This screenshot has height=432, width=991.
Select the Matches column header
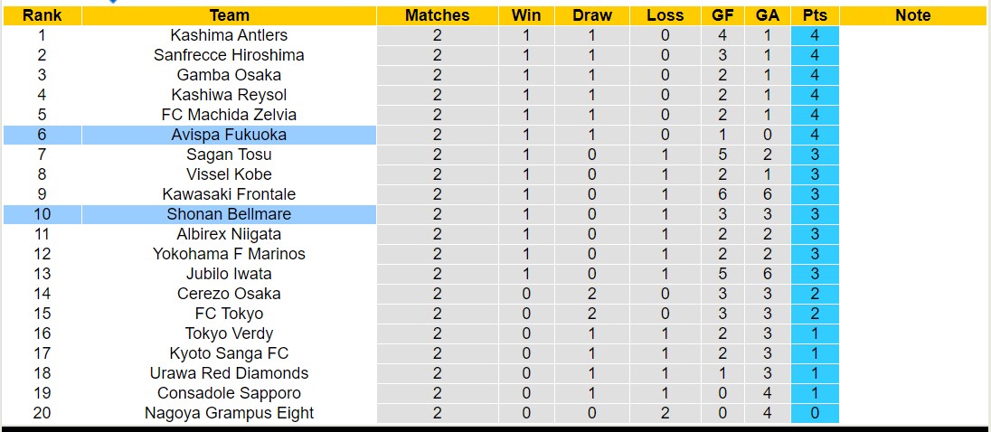tap(438, 15)
